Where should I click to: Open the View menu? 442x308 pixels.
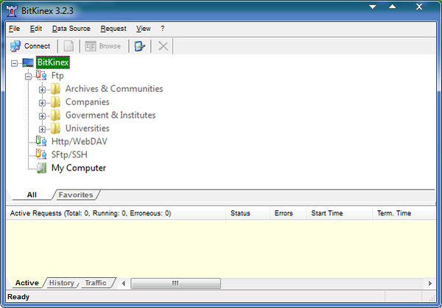tap(144, 29)
